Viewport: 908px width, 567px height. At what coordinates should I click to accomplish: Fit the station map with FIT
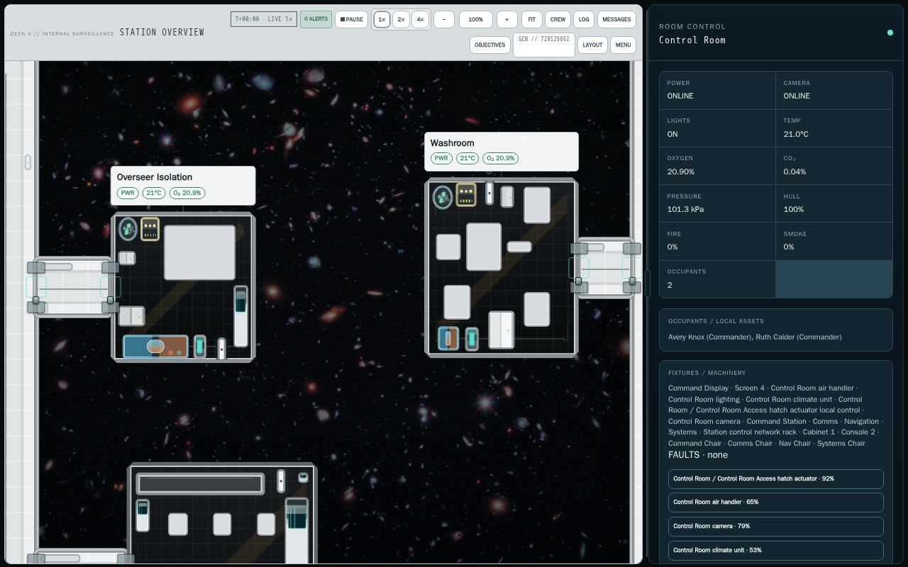coord(532,19)
